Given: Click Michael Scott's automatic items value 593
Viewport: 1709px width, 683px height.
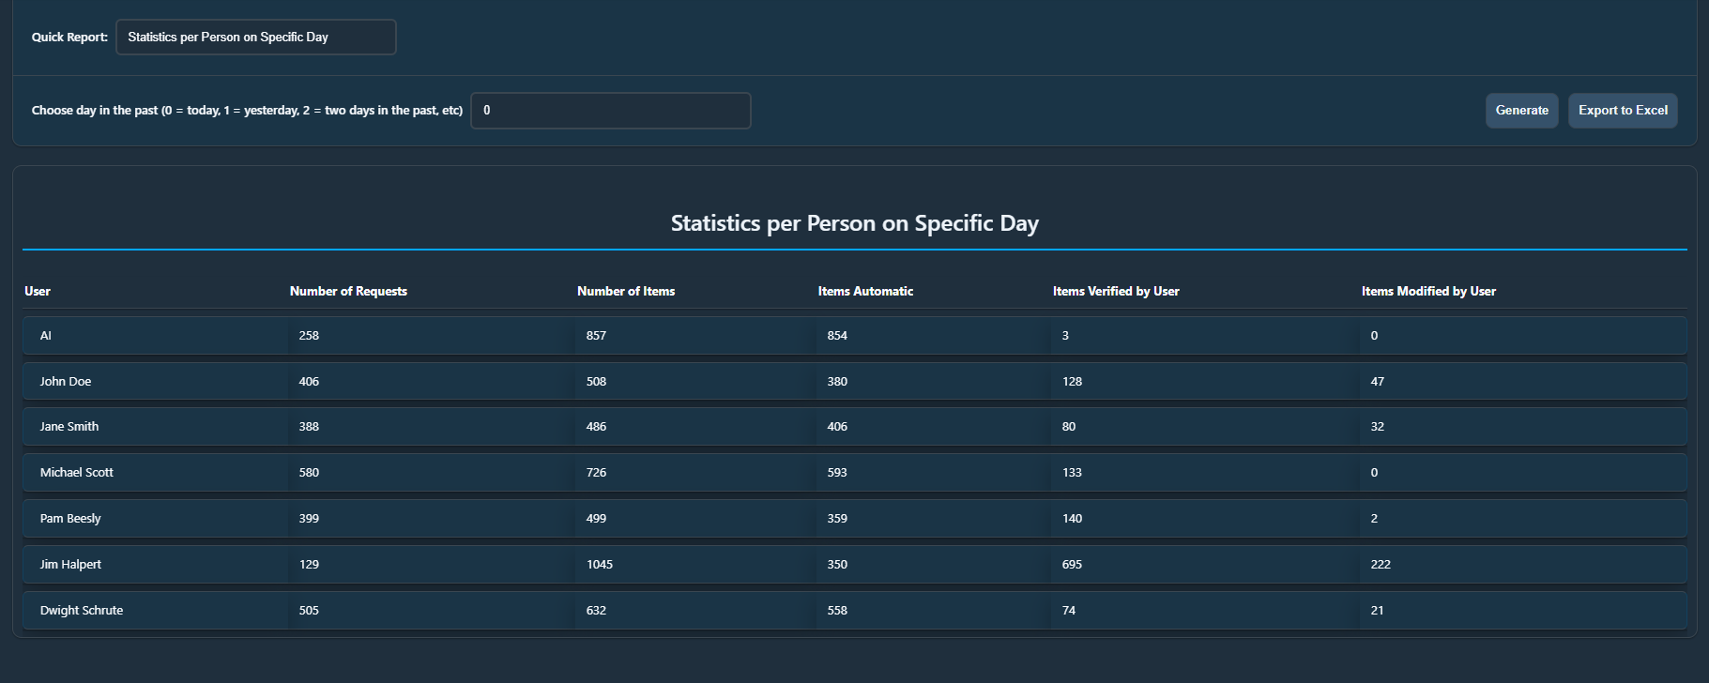Looking at the screenshot, I should coord(837,472).
